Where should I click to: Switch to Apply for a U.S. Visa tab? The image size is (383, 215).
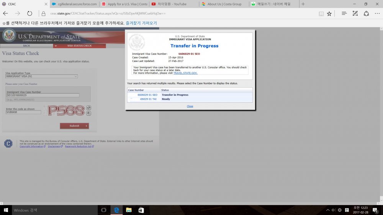pyautogui.click(x=124, y=4)
